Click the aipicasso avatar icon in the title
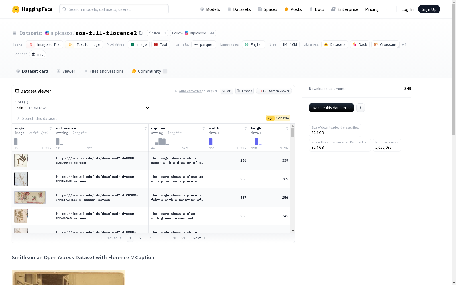 (47, 33)
